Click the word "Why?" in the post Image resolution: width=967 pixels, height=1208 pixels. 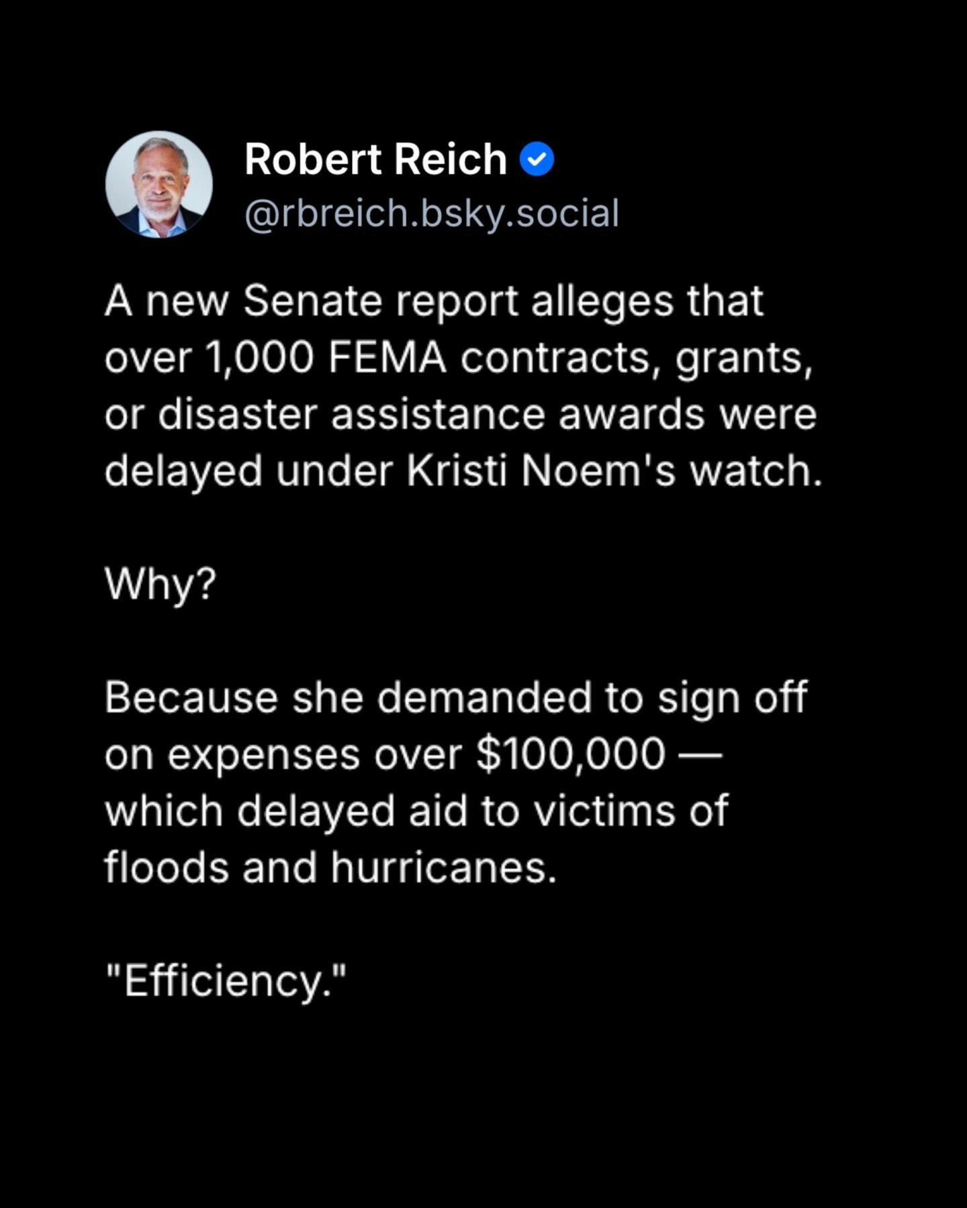point(160,584)
